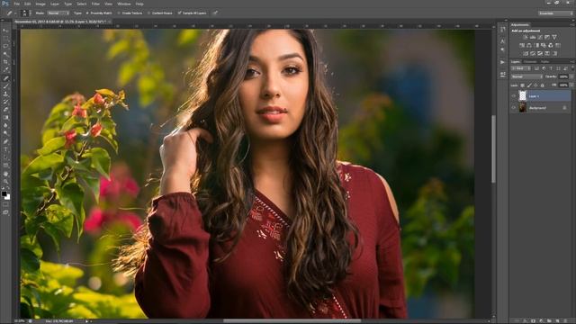
Task: Open the Opacity slider dropdown arrow
Action: coord(571,76)
